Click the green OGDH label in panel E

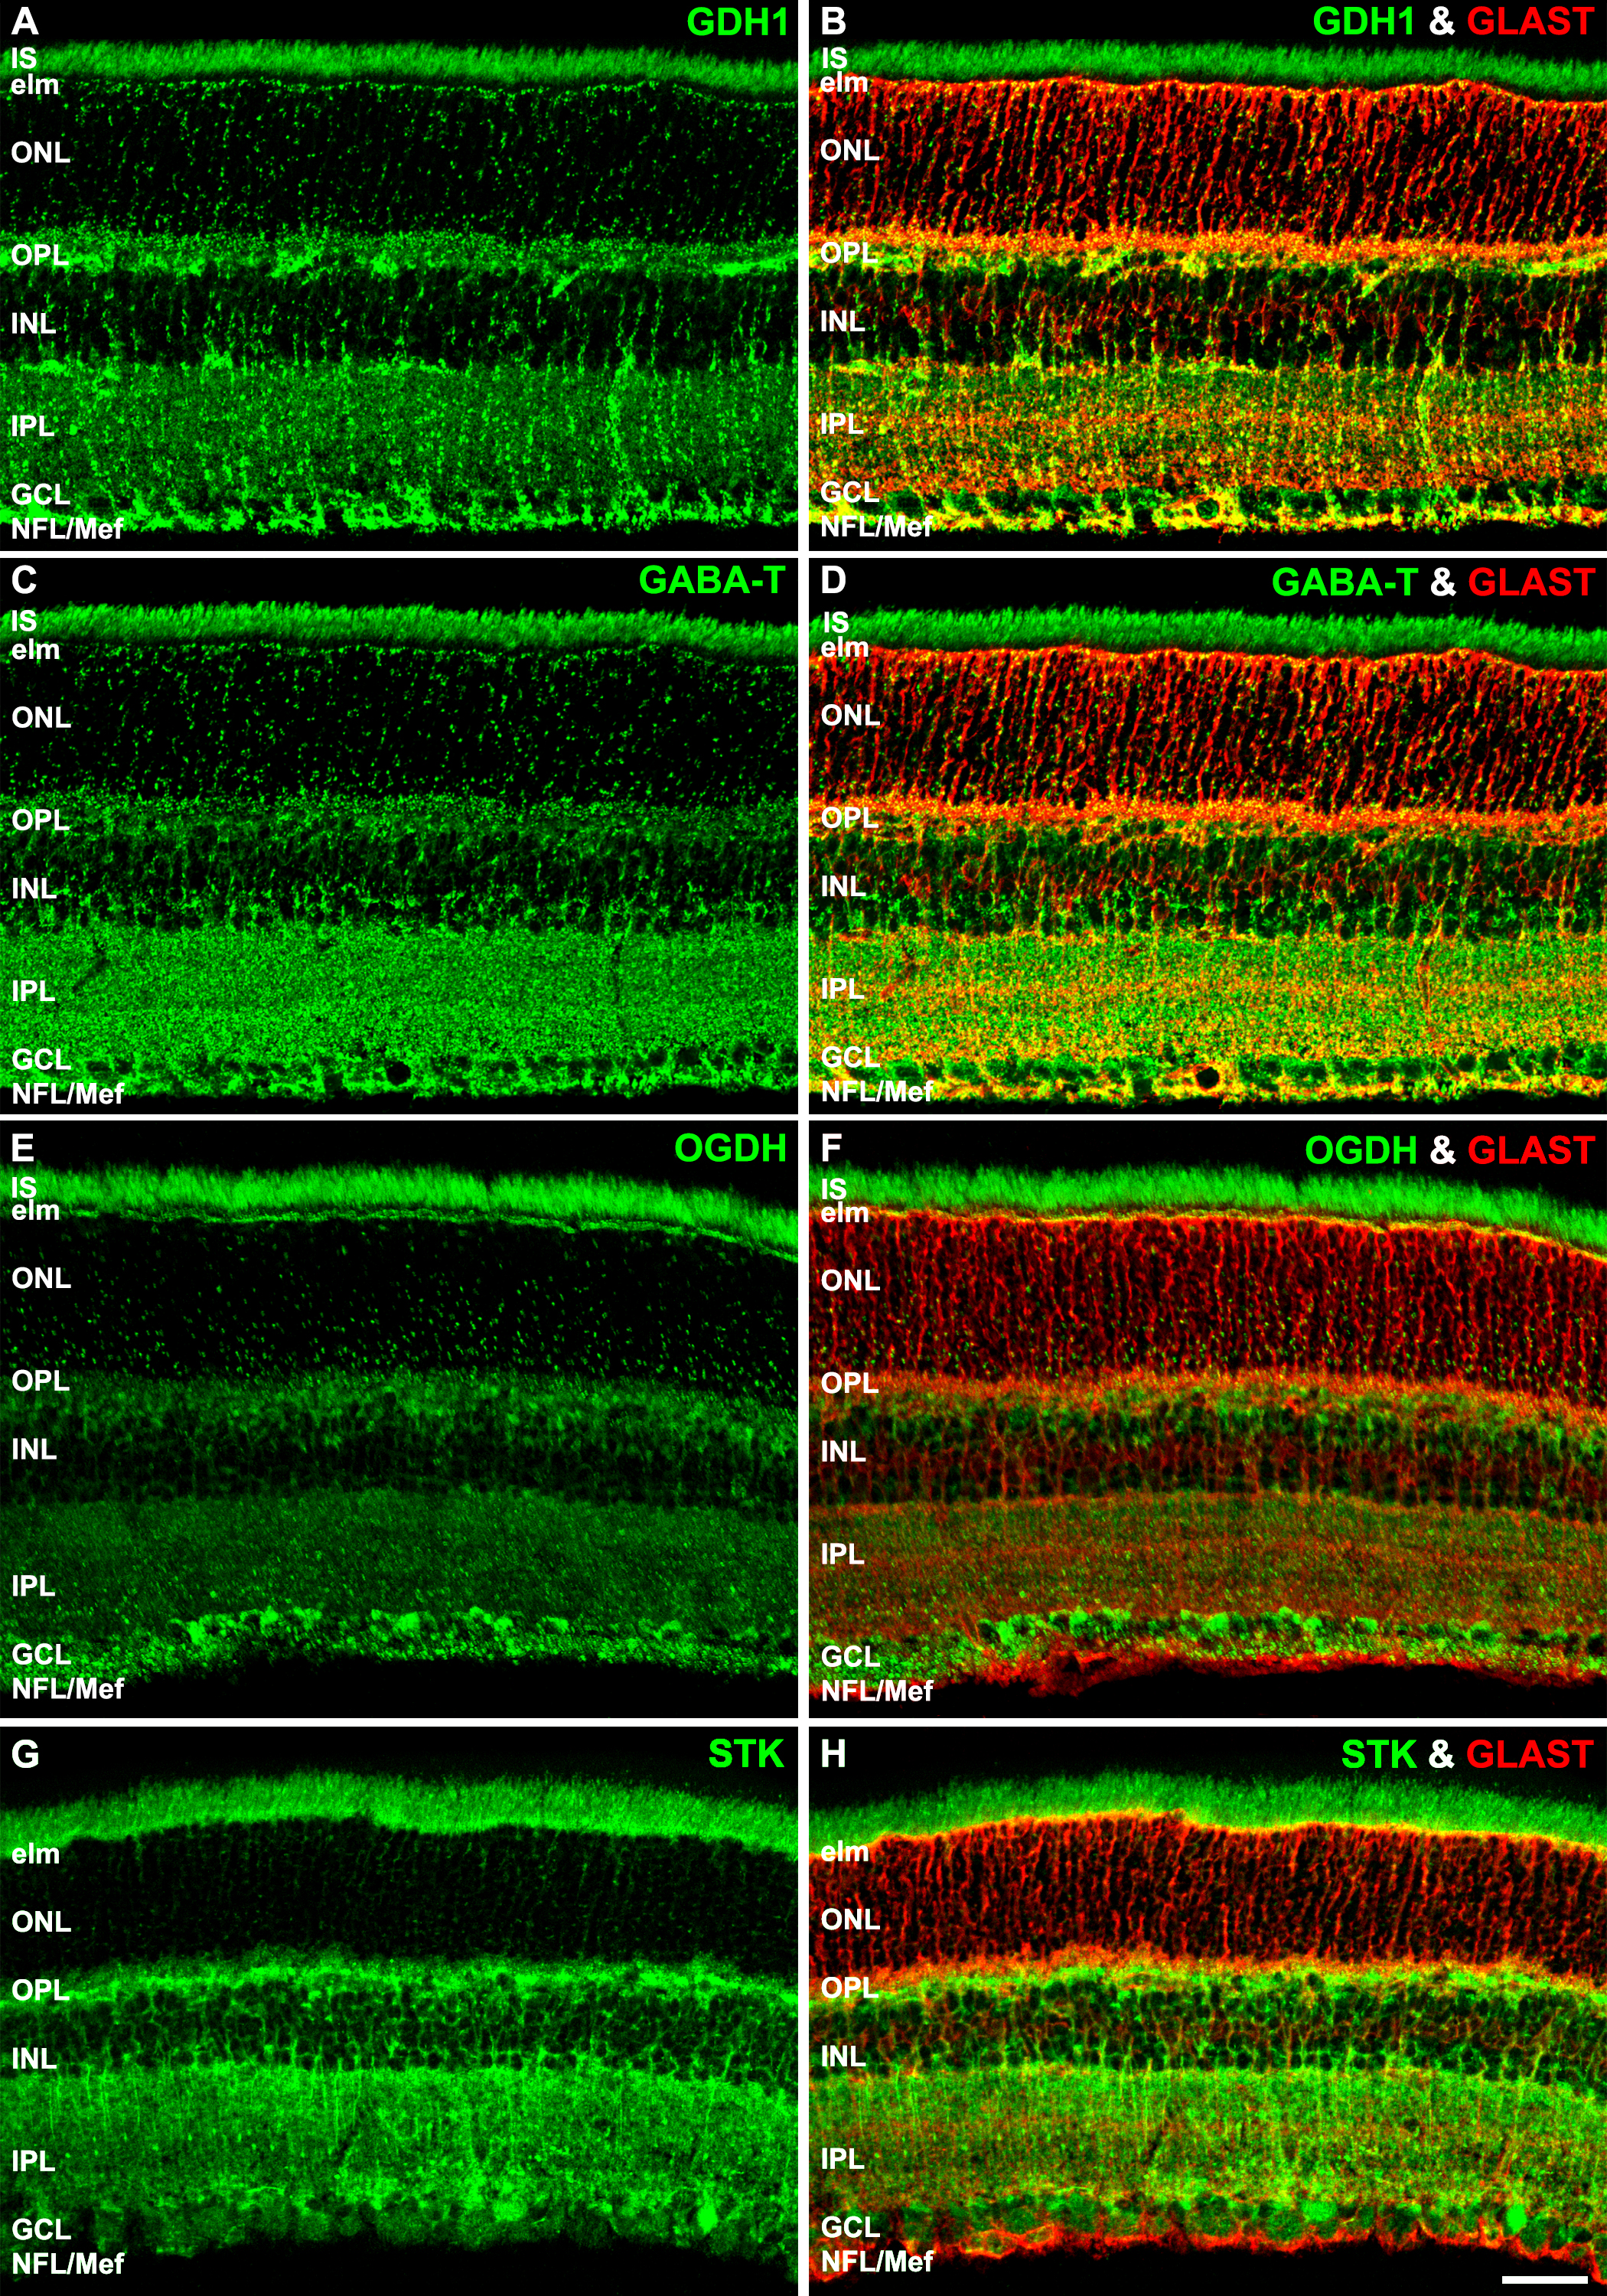point(730,1149)
